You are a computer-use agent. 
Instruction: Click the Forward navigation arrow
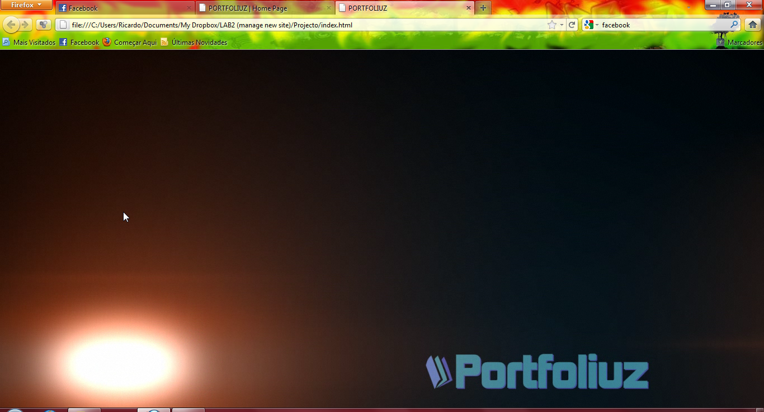tap(25, 25)
